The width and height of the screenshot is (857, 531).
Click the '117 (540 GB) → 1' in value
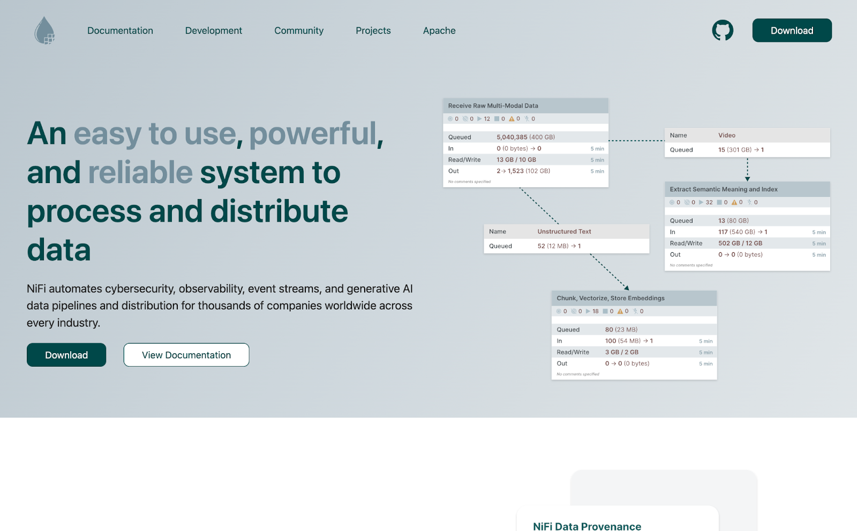click(x=743, y=232)
